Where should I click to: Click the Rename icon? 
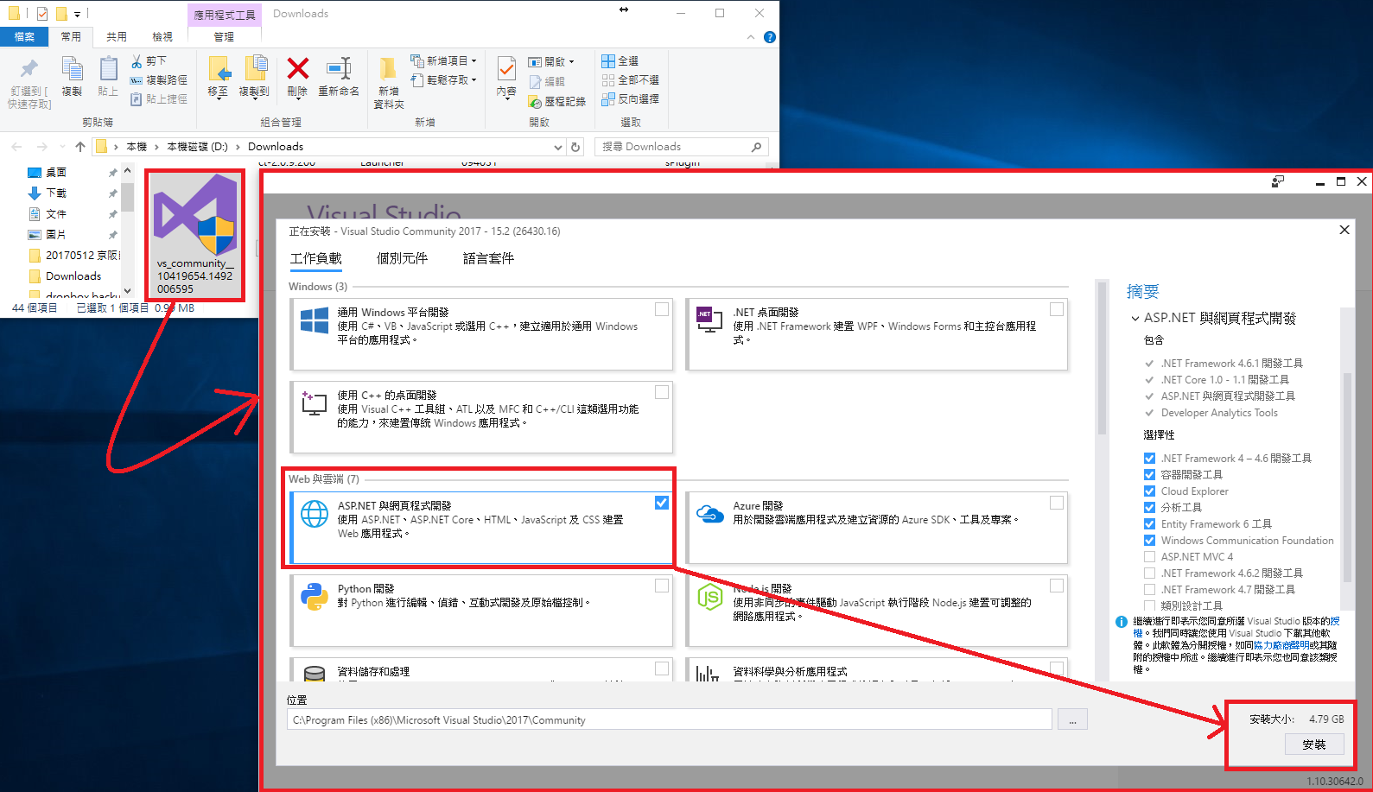tap(339, 68)
